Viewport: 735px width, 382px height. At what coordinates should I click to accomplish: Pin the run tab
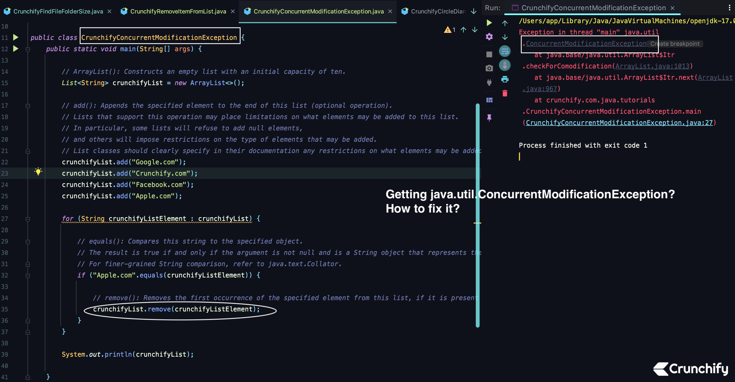pyautogui.click(x=489, y=117)
